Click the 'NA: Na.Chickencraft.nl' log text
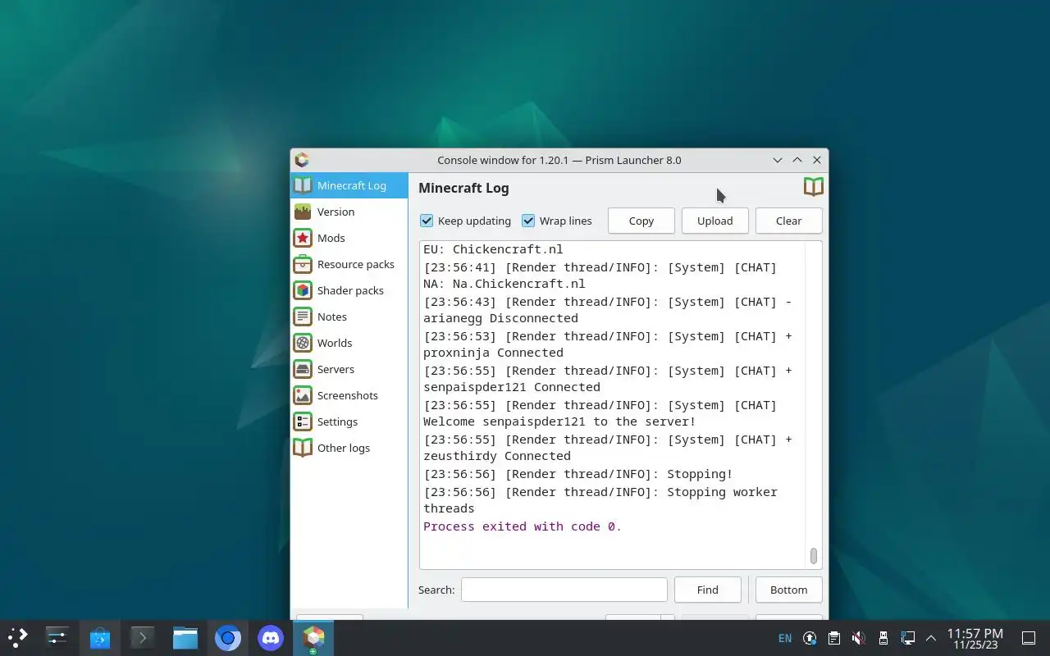The image size is (1050, 656). pyautogui.click(x=504, y=284)
